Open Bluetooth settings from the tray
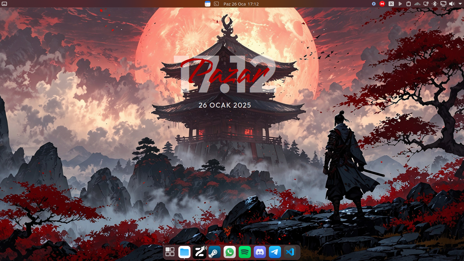The width and height of the screenshot is (464, 261). (435, 4)
